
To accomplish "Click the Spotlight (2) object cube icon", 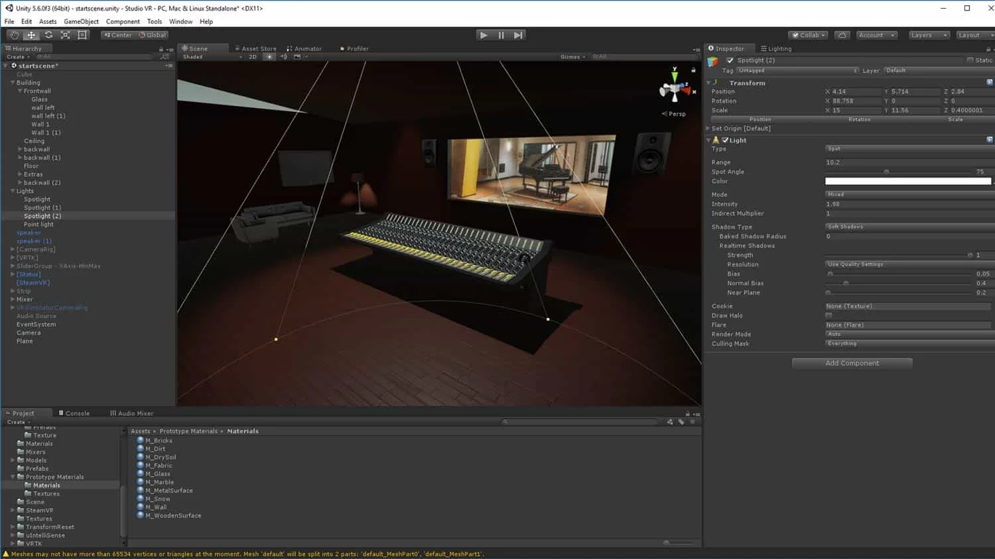I will point(713,62).
